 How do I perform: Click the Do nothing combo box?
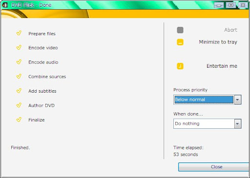coord(207,124)
